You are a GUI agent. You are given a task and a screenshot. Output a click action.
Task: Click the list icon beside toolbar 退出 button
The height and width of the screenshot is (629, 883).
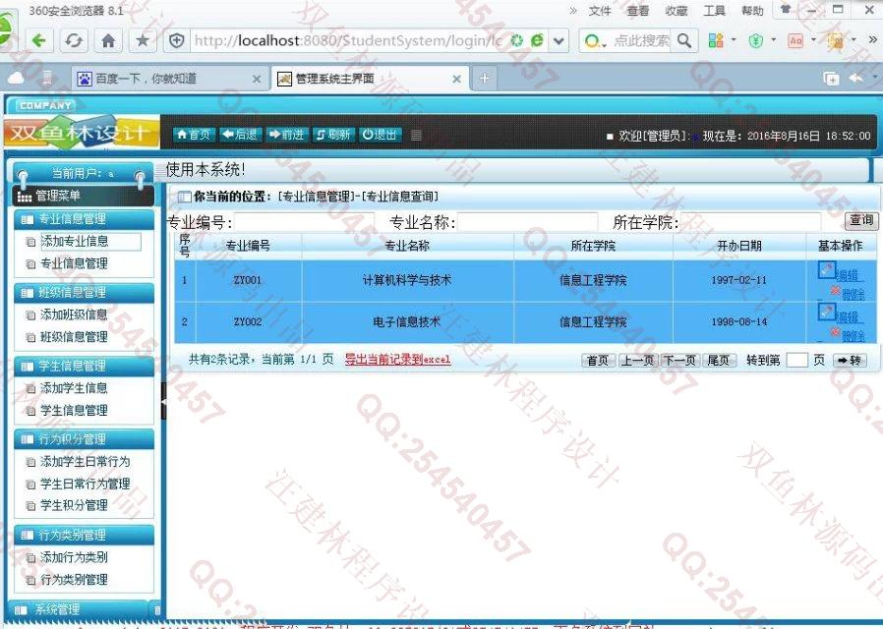pos(416,135)
